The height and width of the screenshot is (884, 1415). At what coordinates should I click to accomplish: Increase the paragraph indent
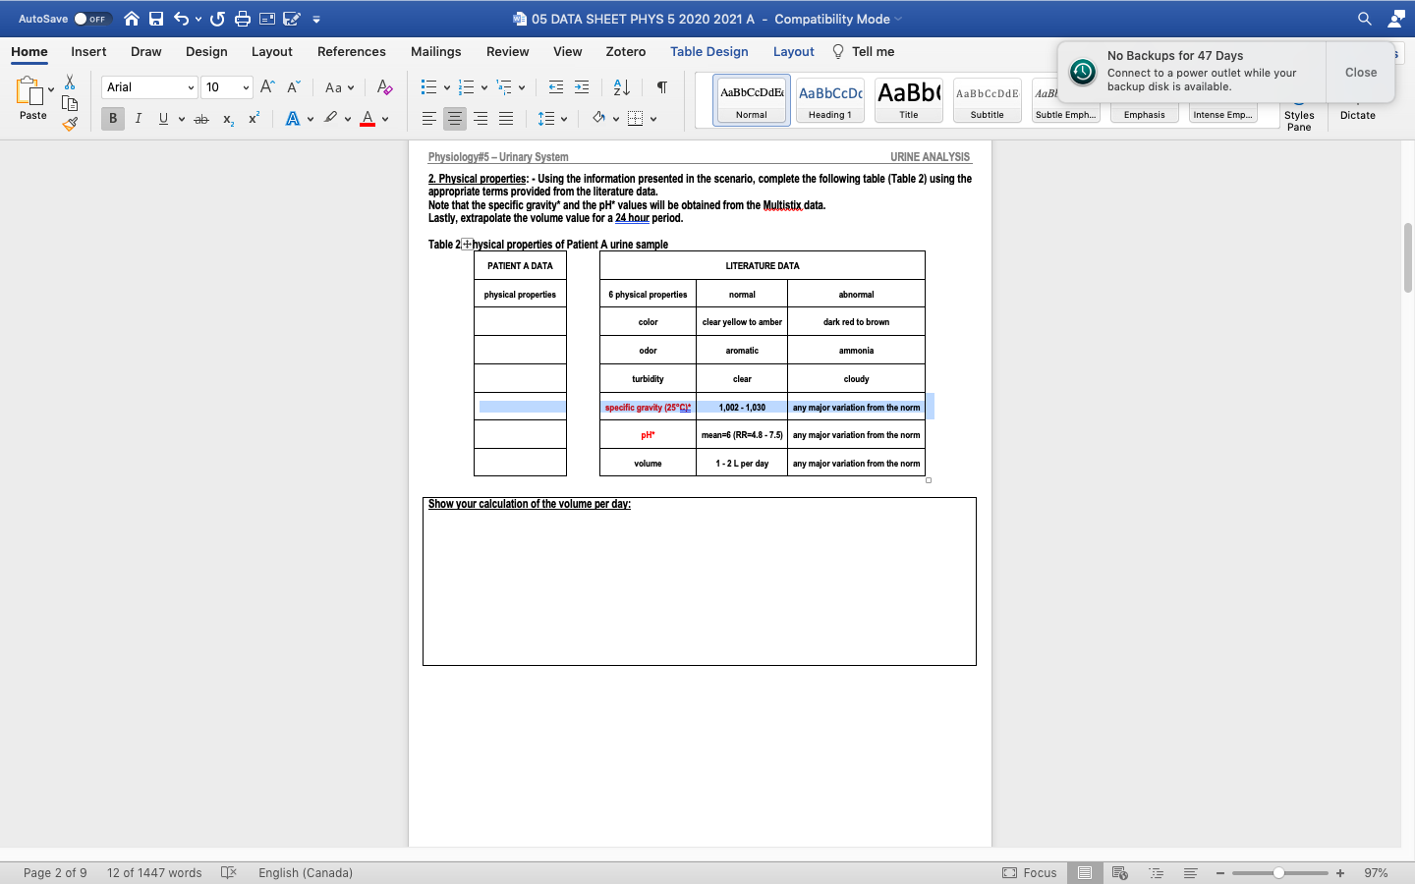[582, 87]
